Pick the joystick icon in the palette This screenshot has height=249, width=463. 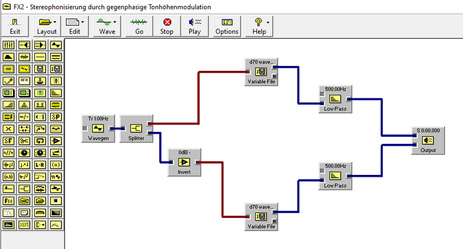pyautogui.click(x=40, y=81)
